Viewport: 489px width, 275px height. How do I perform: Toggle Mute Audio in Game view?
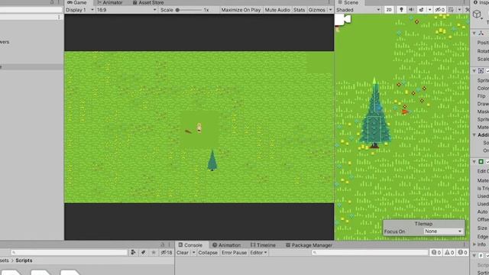tap(277, 10)
